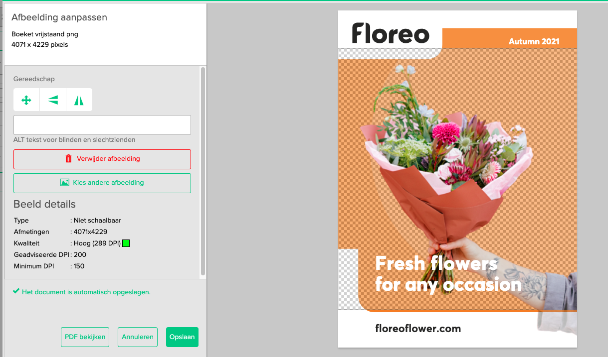608x357 pixels.
Task: Save the image with Opslaan
Action: point(182,337)
